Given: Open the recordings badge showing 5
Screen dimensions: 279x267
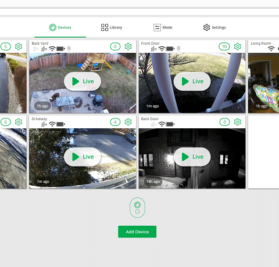Looking at the screenshot, I should coord(6,46).
